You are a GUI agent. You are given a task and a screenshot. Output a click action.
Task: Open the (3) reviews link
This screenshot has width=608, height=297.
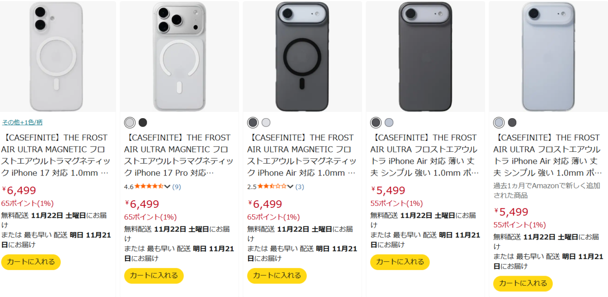(299, 187)
